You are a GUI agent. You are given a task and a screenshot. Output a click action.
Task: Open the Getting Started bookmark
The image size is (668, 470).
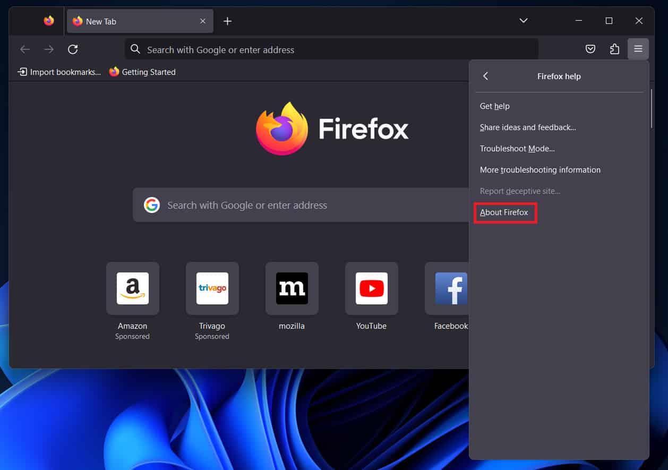pos(142,72)
